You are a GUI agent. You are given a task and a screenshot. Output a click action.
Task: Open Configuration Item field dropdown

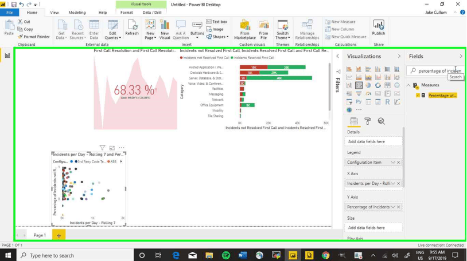coord(393,163)
